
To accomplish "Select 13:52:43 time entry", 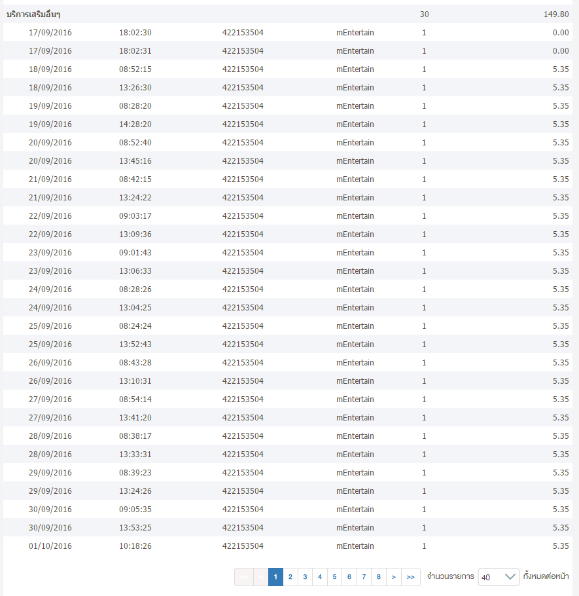I will (x=135, y=345).
